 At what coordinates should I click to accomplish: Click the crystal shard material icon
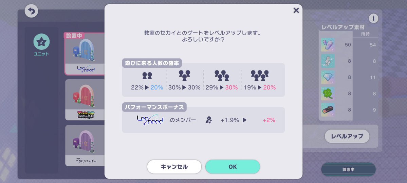328,45
